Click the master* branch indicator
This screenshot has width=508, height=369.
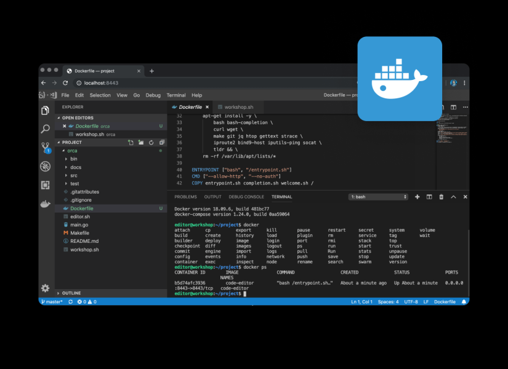(x=52, y=301)
